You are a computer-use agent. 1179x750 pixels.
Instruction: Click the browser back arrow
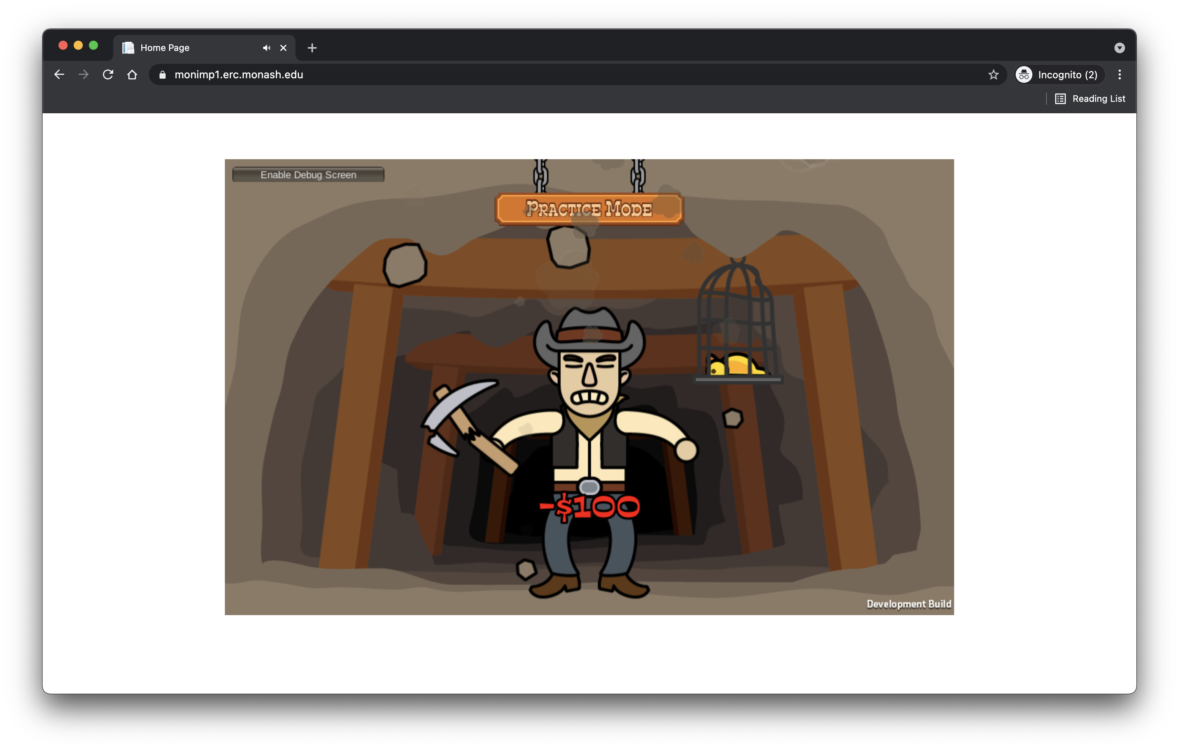coord(59,74)
